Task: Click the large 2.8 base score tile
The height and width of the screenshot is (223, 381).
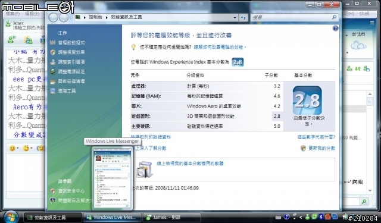Action: point(307,100)
